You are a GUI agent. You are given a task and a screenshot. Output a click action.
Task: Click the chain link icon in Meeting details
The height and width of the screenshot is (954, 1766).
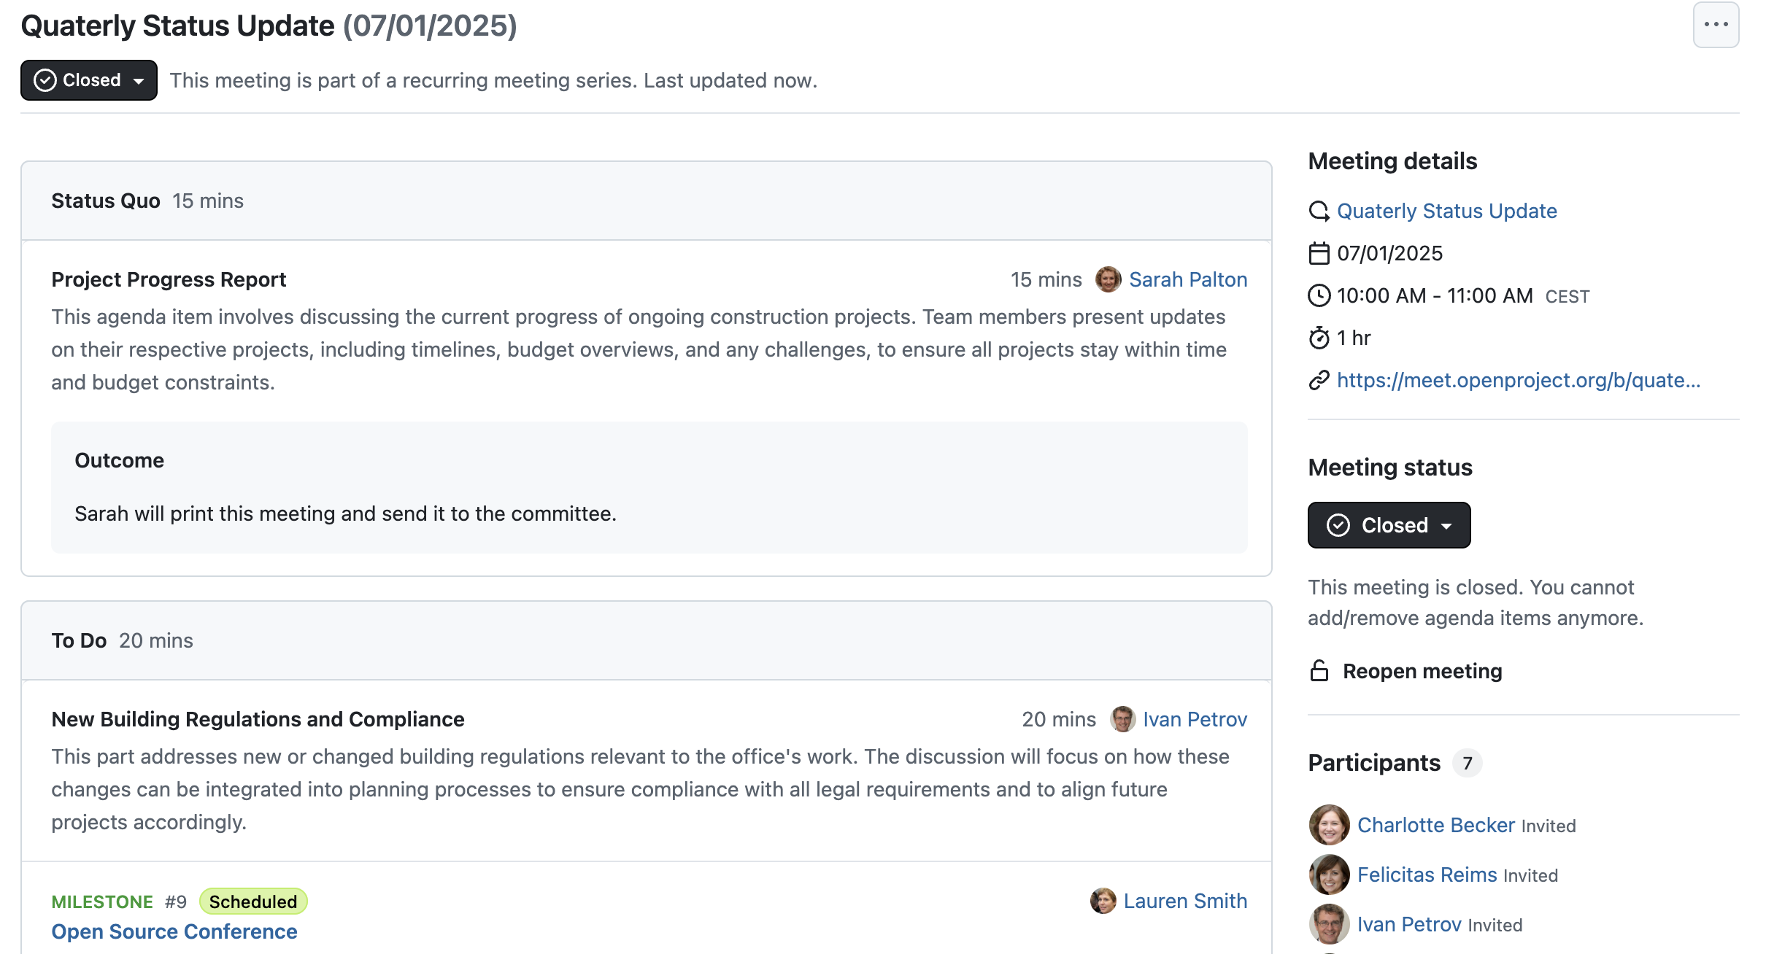(x=1319, y=380)
